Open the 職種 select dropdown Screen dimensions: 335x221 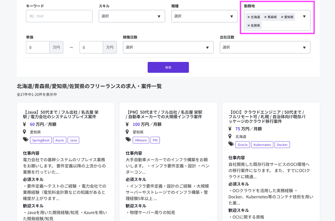[204, 16]
